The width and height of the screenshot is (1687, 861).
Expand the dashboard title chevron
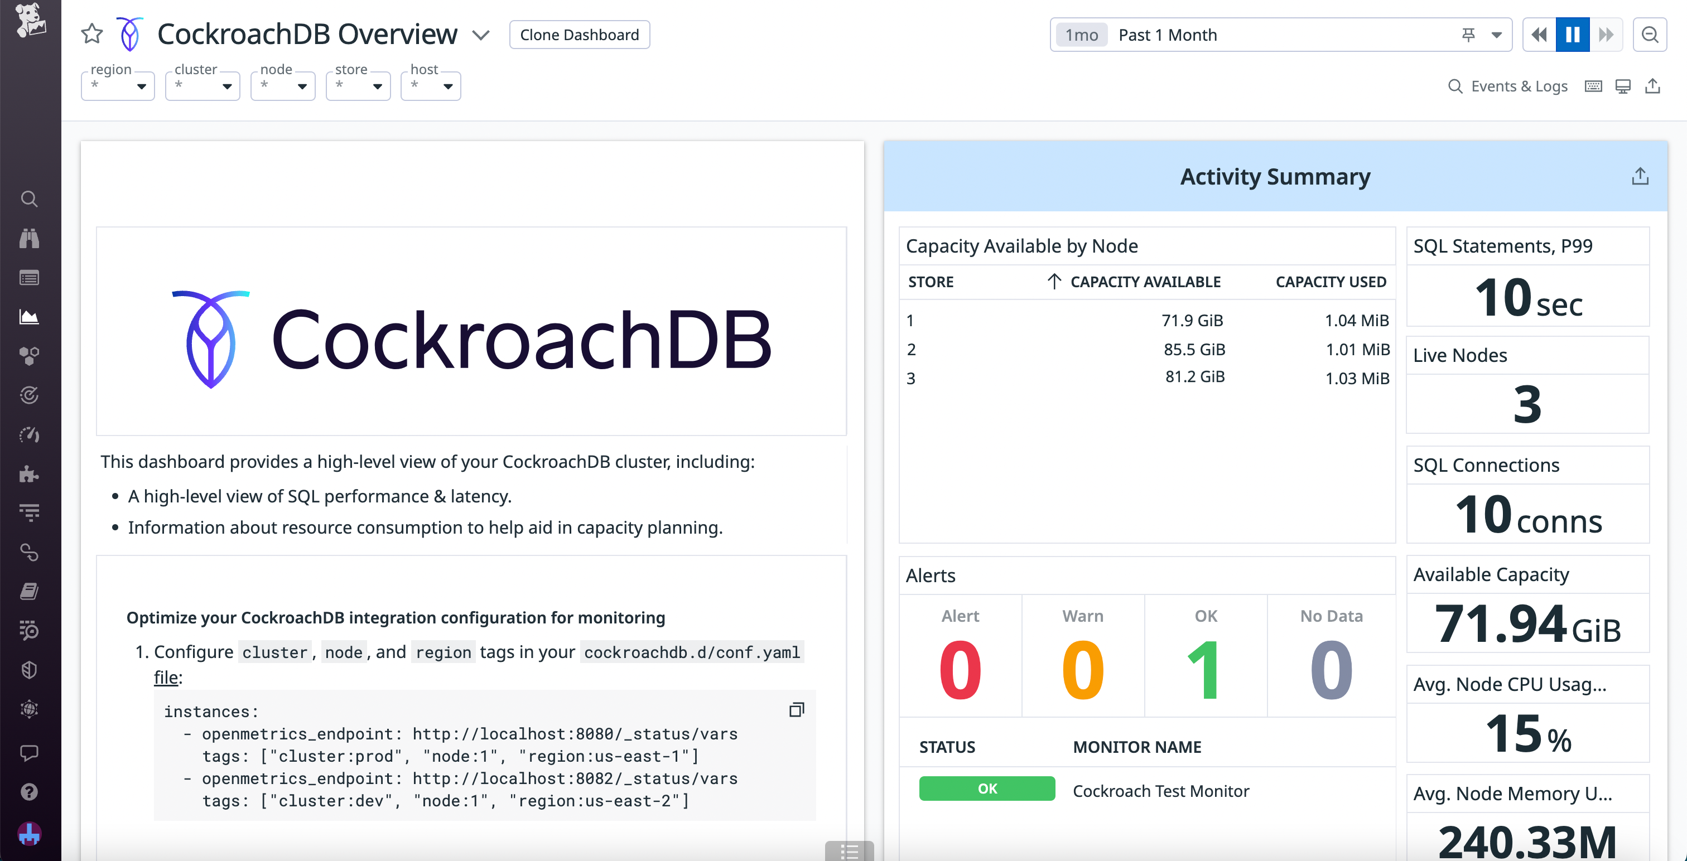[x=480, y=36]
